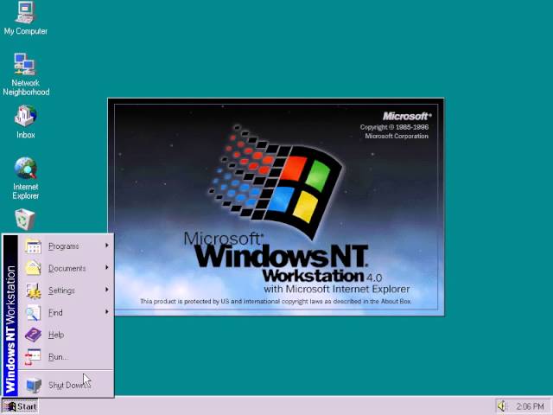Click the Find magnifier icon in Start menu

pos(33,313)
